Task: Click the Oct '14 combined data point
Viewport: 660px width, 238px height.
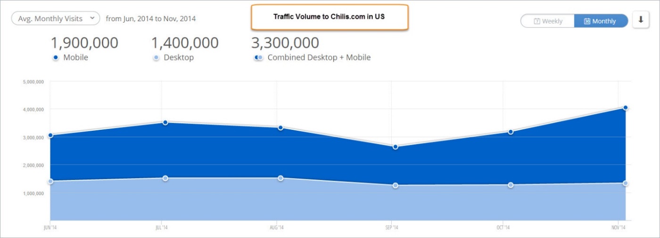Action: 511,132
